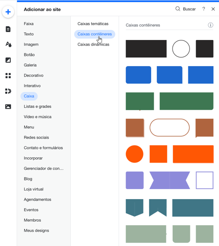Click the question mark help icon
Image resolution: width=219 pixels, height=246 pixels.
pos(203,9)
